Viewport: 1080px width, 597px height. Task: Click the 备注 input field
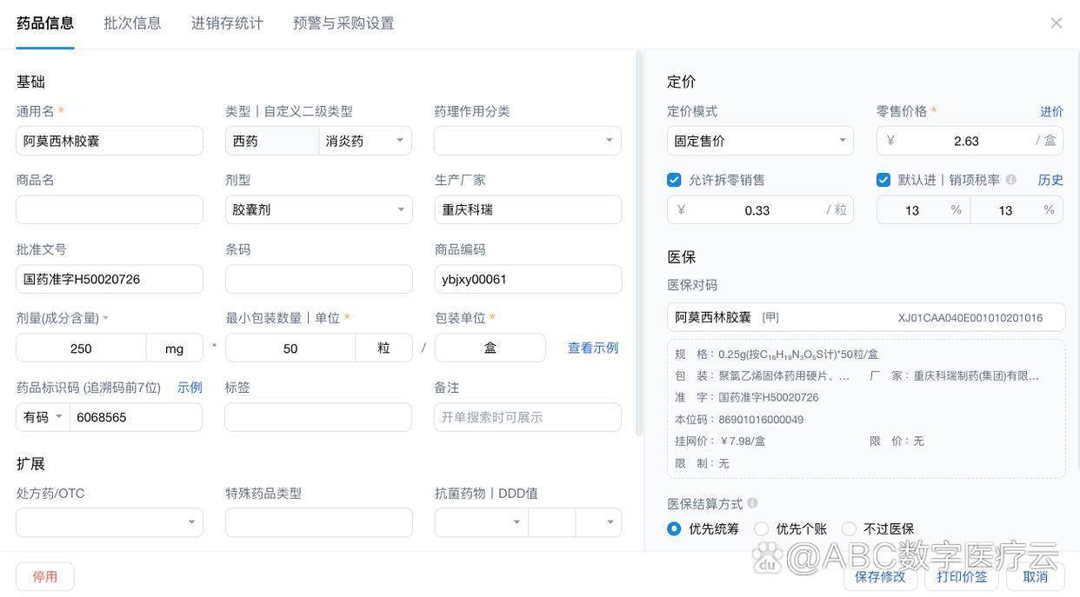tap(528, 417)
